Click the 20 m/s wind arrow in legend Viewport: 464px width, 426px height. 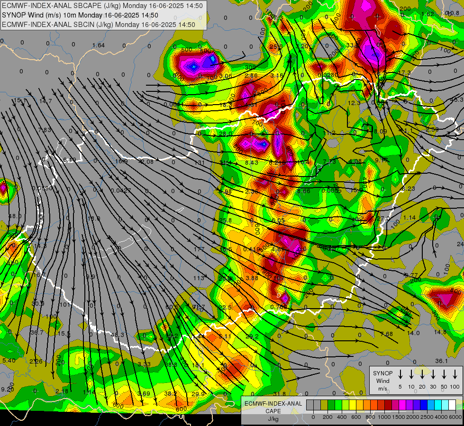click(x=422, y=374)
